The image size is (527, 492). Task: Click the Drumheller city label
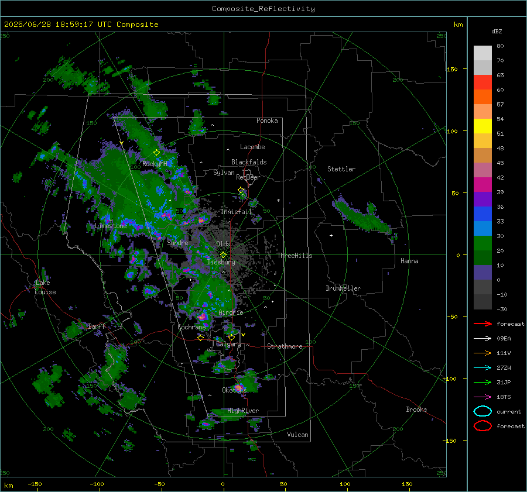[x=343, y=288]
